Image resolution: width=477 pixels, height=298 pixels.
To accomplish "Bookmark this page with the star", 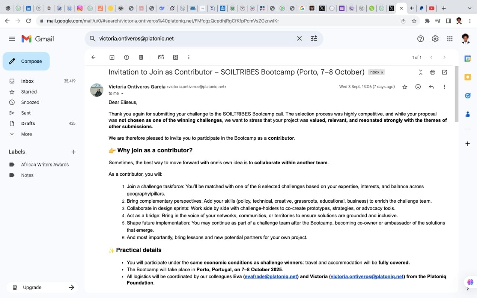I will pos(414,21).
